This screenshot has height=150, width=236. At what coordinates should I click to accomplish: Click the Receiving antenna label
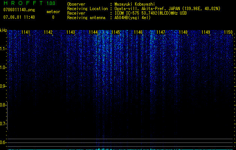click(x=86, y=18)
